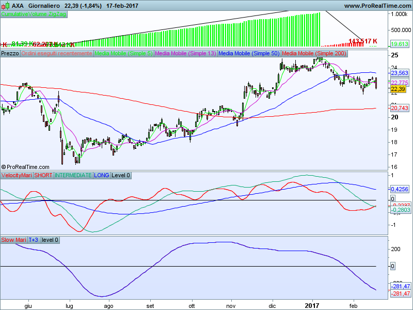Click the 200 level on Slow Mari scale

point(395,250)
